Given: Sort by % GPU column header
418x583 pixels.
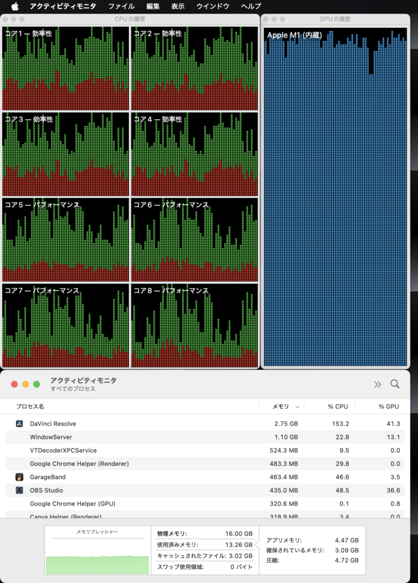Looking at the screenshot, I should pos(388,407).
